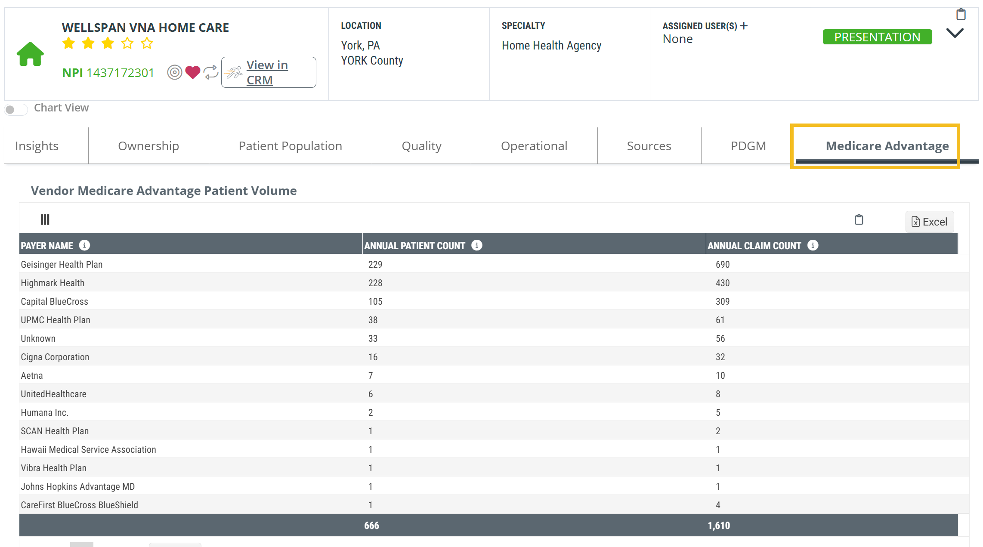Expand the PRESENTATION status chevron

click(955, 33)
